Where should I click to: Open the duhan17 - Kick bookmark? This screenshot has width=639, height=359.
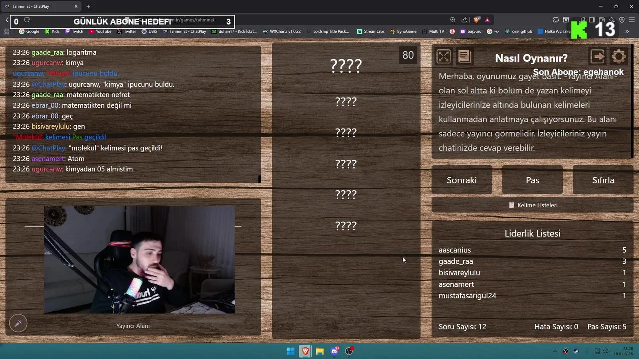pos(234,31)
